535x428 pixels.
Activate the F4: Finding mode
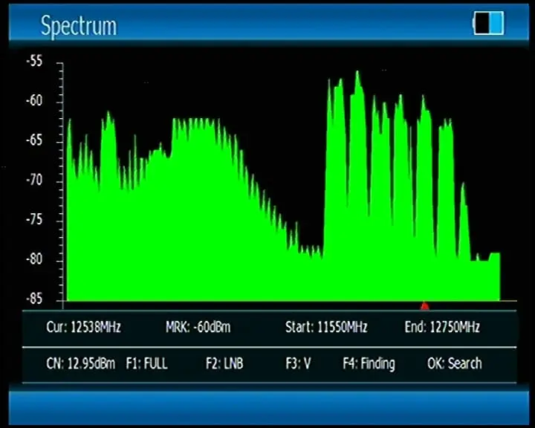(369, 363)
